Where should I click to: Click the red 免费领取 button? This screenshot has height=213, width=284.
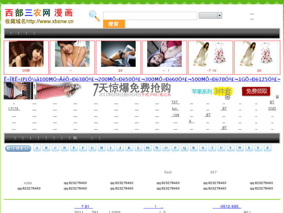click(x=256, y=91)
